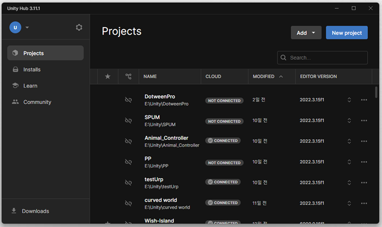Open the curved world project
Image resolution: width=382 pixels, height=227 pixels.
coord(161,200)
